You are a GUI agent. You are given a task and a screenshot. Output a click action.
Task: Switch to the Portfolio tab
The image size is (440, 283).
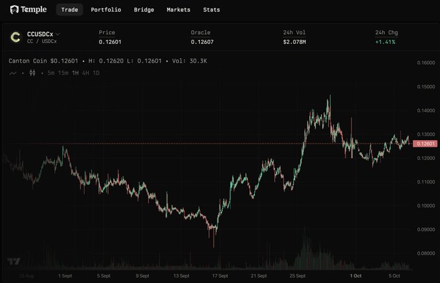tap(105, 10)
